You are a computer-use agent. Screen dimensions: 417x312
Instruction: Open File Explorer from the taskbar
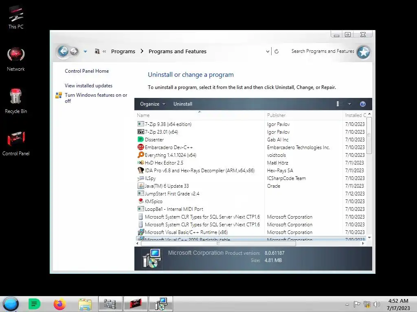(x=85, y=304)
